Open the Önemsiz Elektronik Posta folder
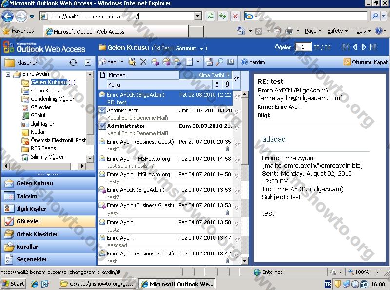 pos(58,140)
